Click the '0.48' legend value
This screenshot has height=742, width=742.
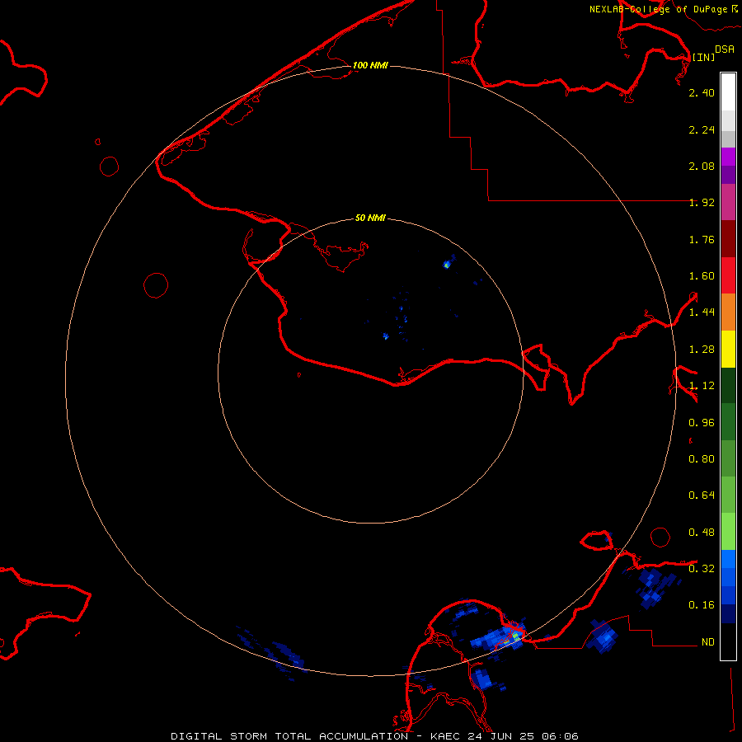(x=702, y=533)
